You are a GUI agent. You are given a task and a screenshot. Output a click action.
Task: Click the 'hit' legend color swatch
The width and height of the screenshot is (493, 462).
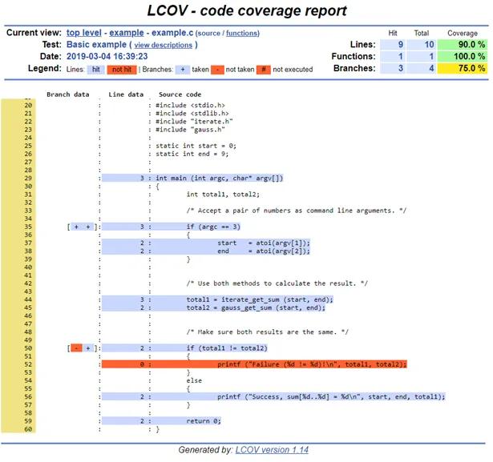tap(96, 70)
